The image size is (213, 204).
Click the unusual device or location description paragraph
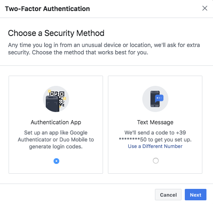104,49
